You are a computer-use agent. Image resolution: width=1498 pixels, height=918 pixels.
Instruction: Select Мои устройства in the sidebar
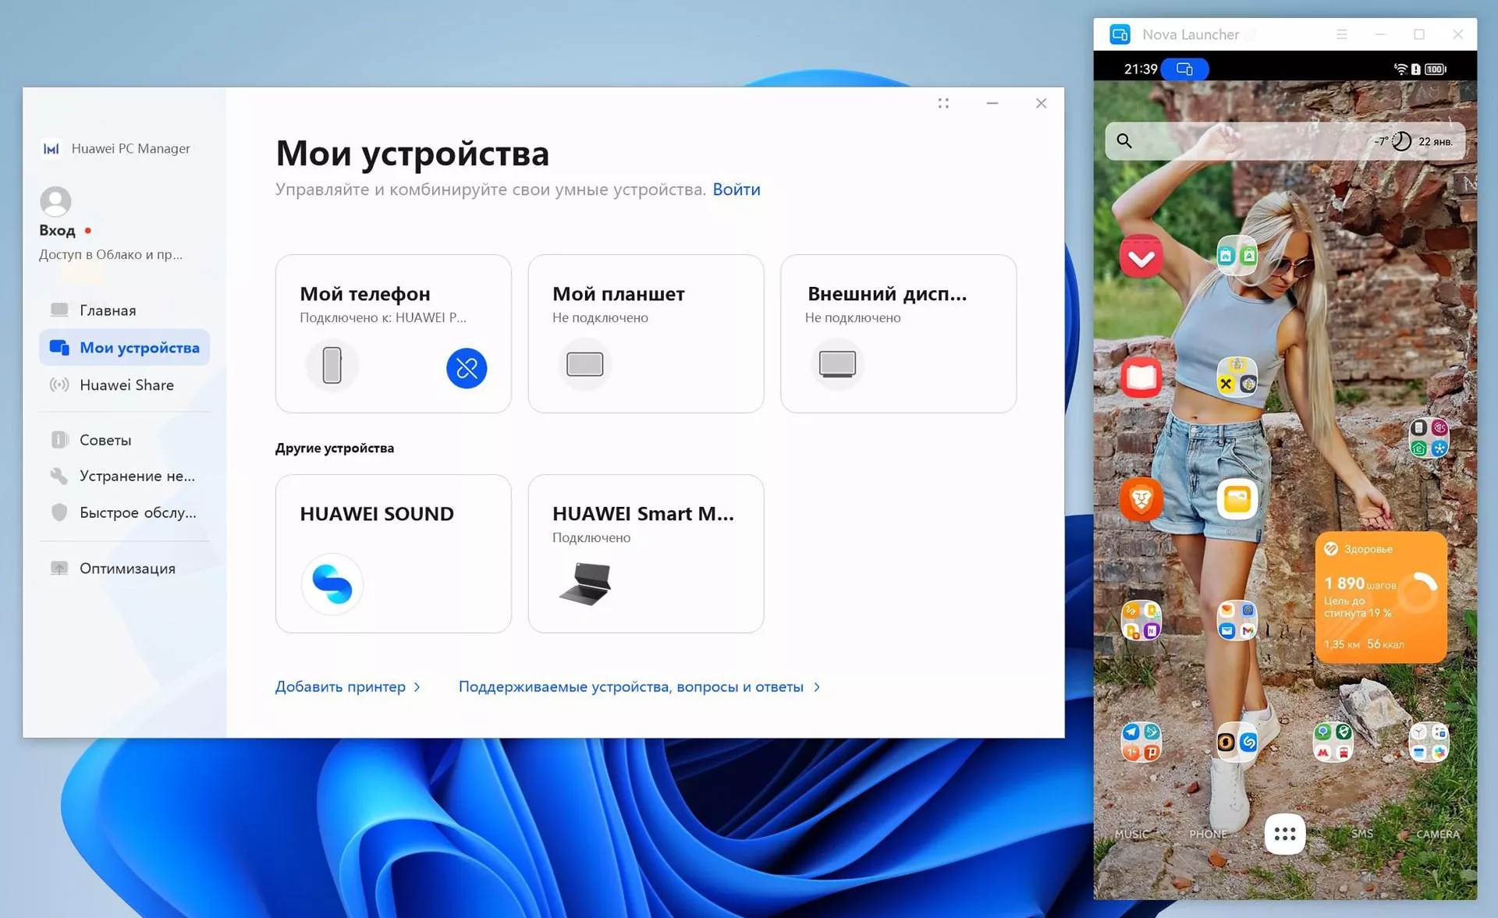click(124, 347)
